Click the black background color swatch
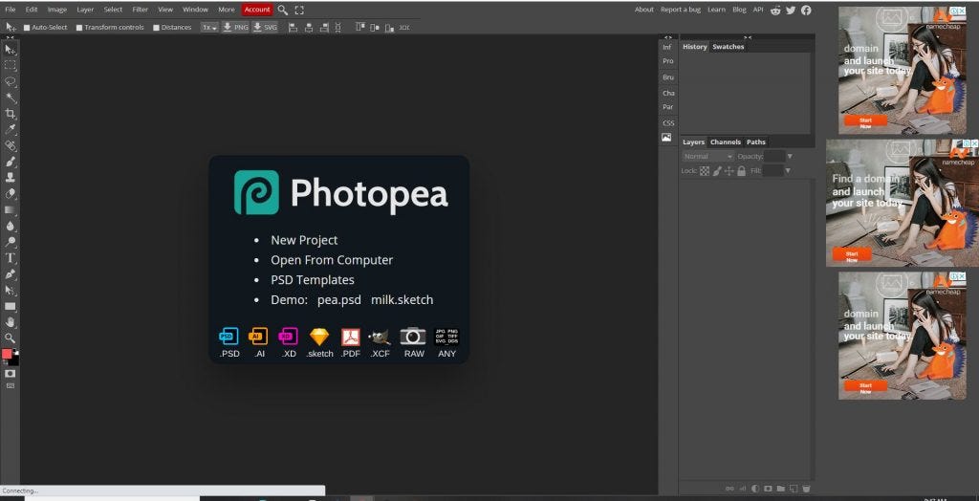Image resolution: width=979 pixels, height=501 pixels. [15, 361]
